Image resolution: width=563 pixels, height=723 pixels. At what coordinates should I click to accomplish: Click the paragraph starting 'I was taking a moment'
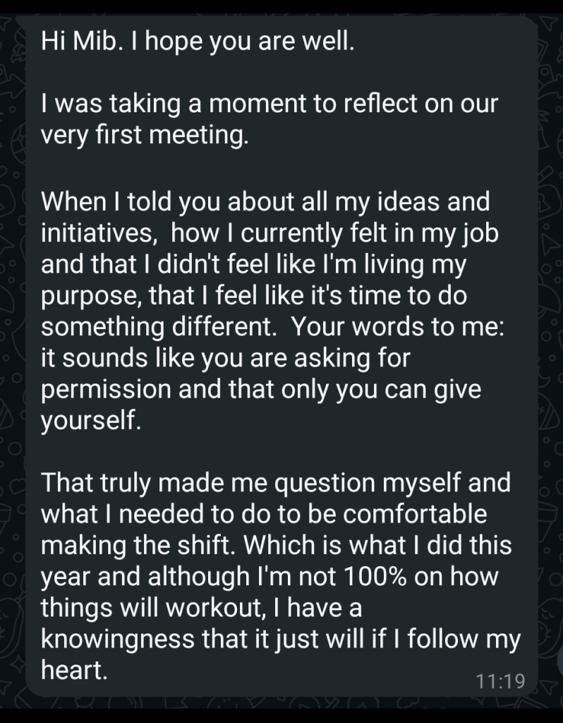coord(270,119)
